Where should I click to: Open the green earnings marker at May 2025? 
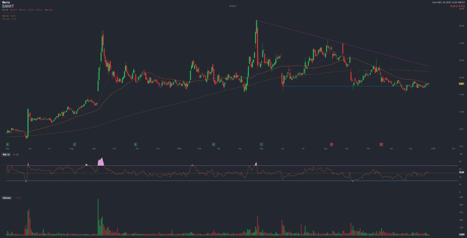[261, 144]
